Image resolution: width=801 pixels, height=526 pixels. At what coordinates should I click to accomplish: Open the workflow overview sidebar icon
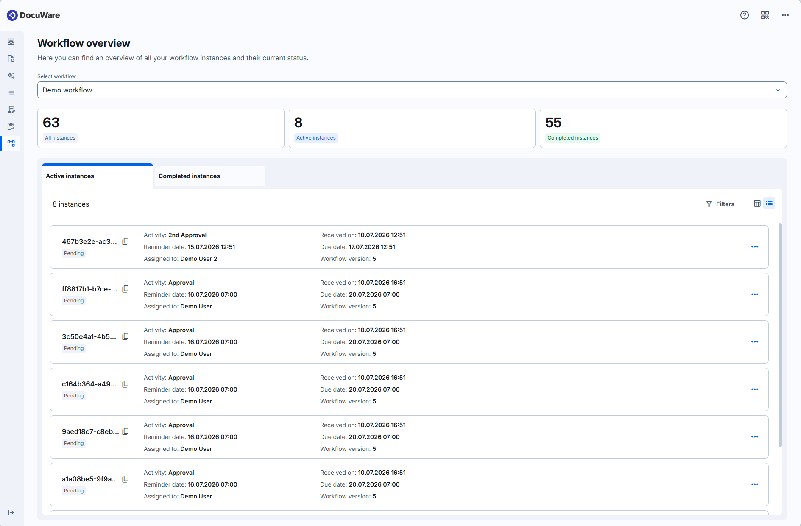tap(11, 143)
